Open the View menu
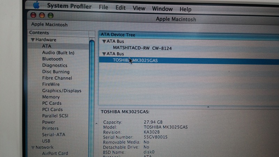279x157 pixels. coord(139,8)
